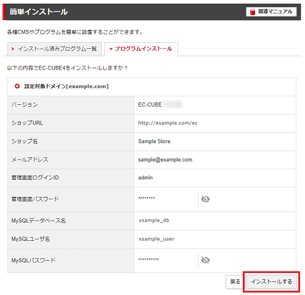Click the ショップURL row label

27,123
